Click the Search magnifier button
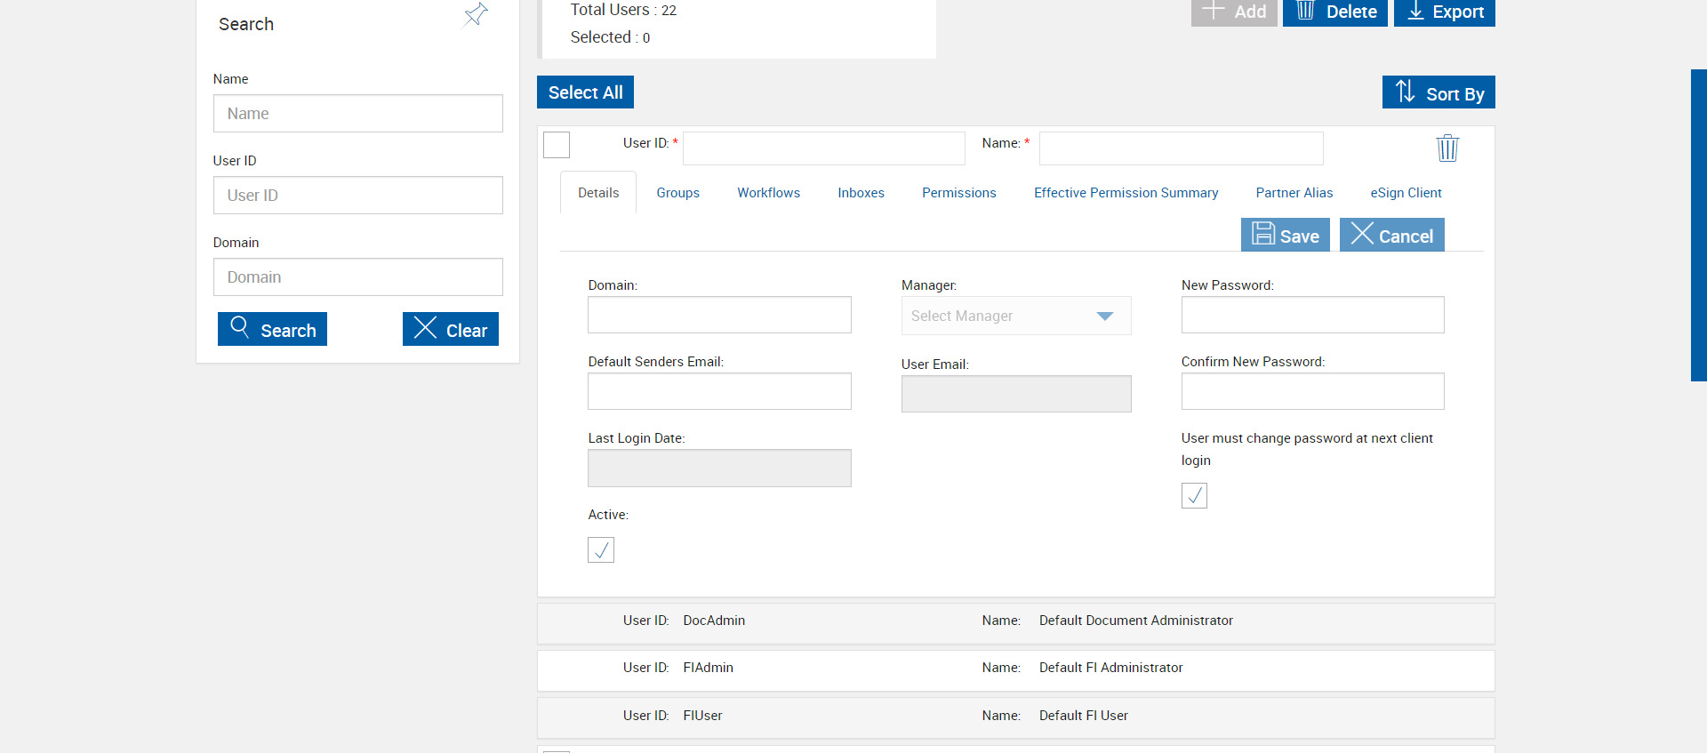Screen dimensions: 1707x753 (x=272, y=329)
